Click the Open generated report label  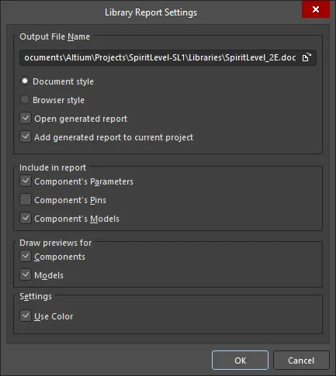81,119
